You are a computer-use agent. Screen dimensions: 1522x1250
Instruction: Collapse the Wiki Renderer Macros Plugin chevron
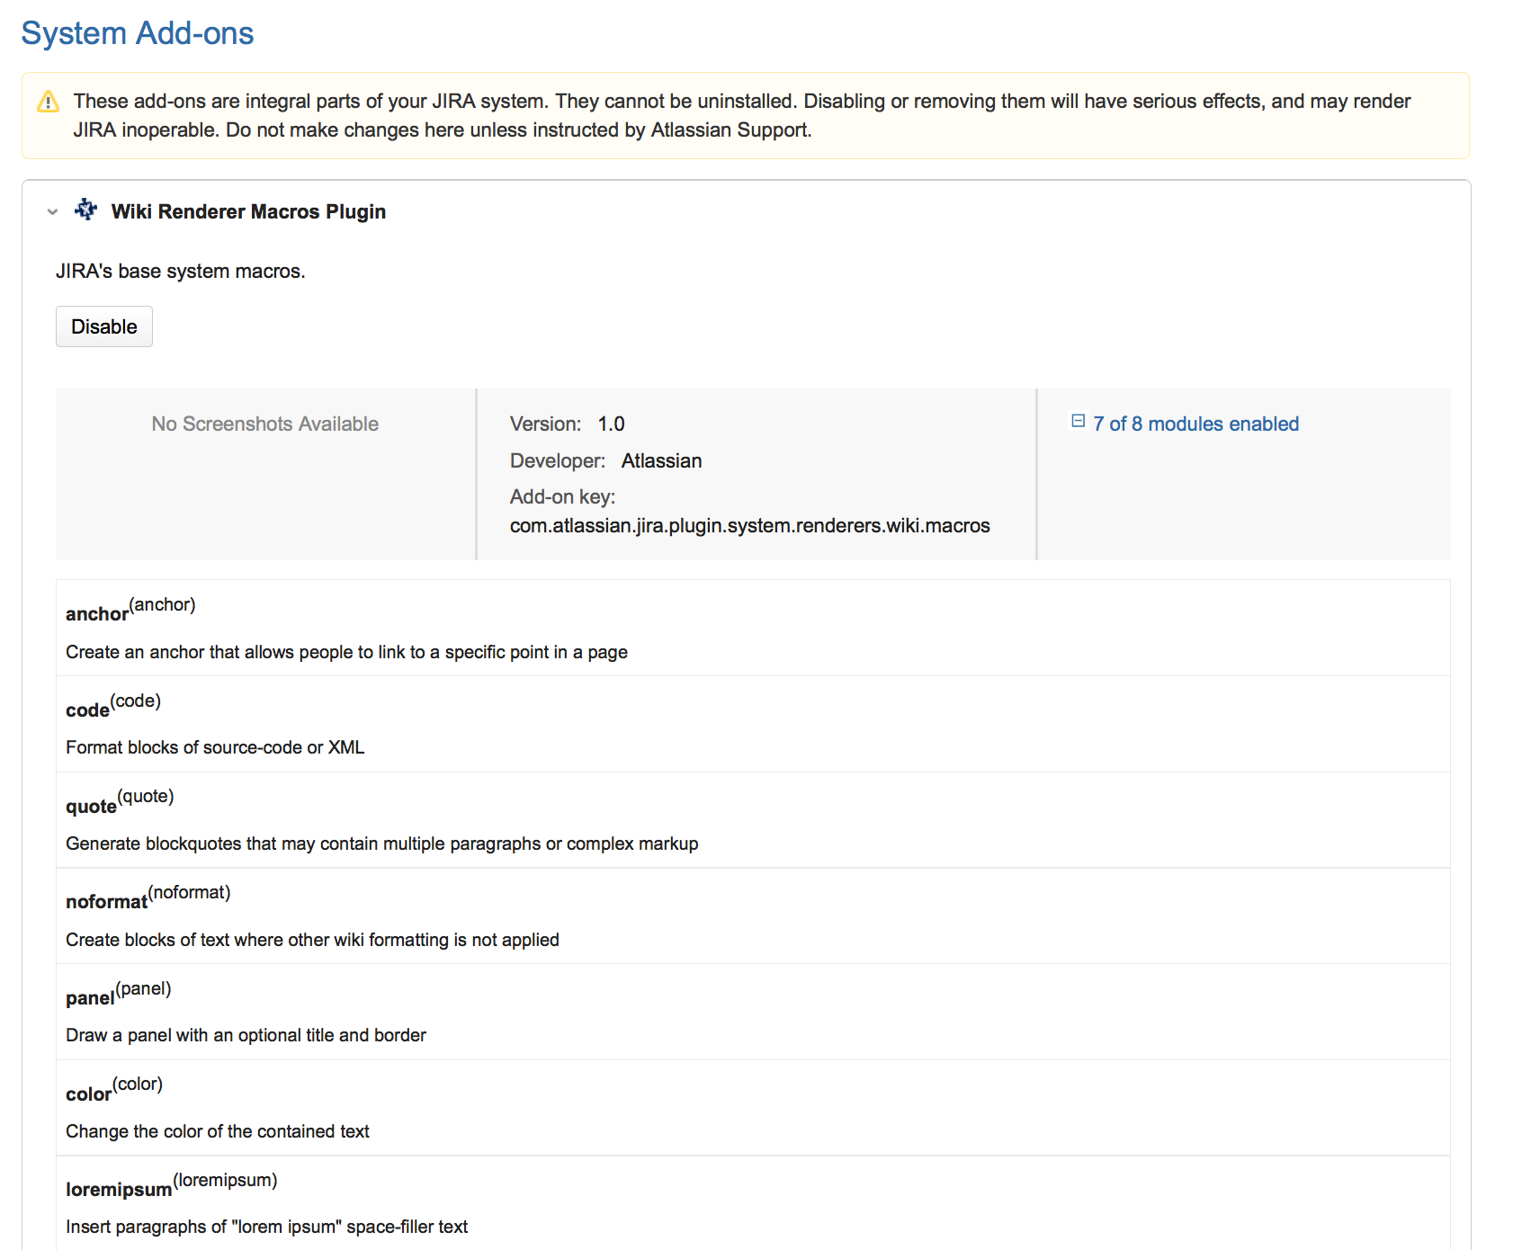pos(52,212)
